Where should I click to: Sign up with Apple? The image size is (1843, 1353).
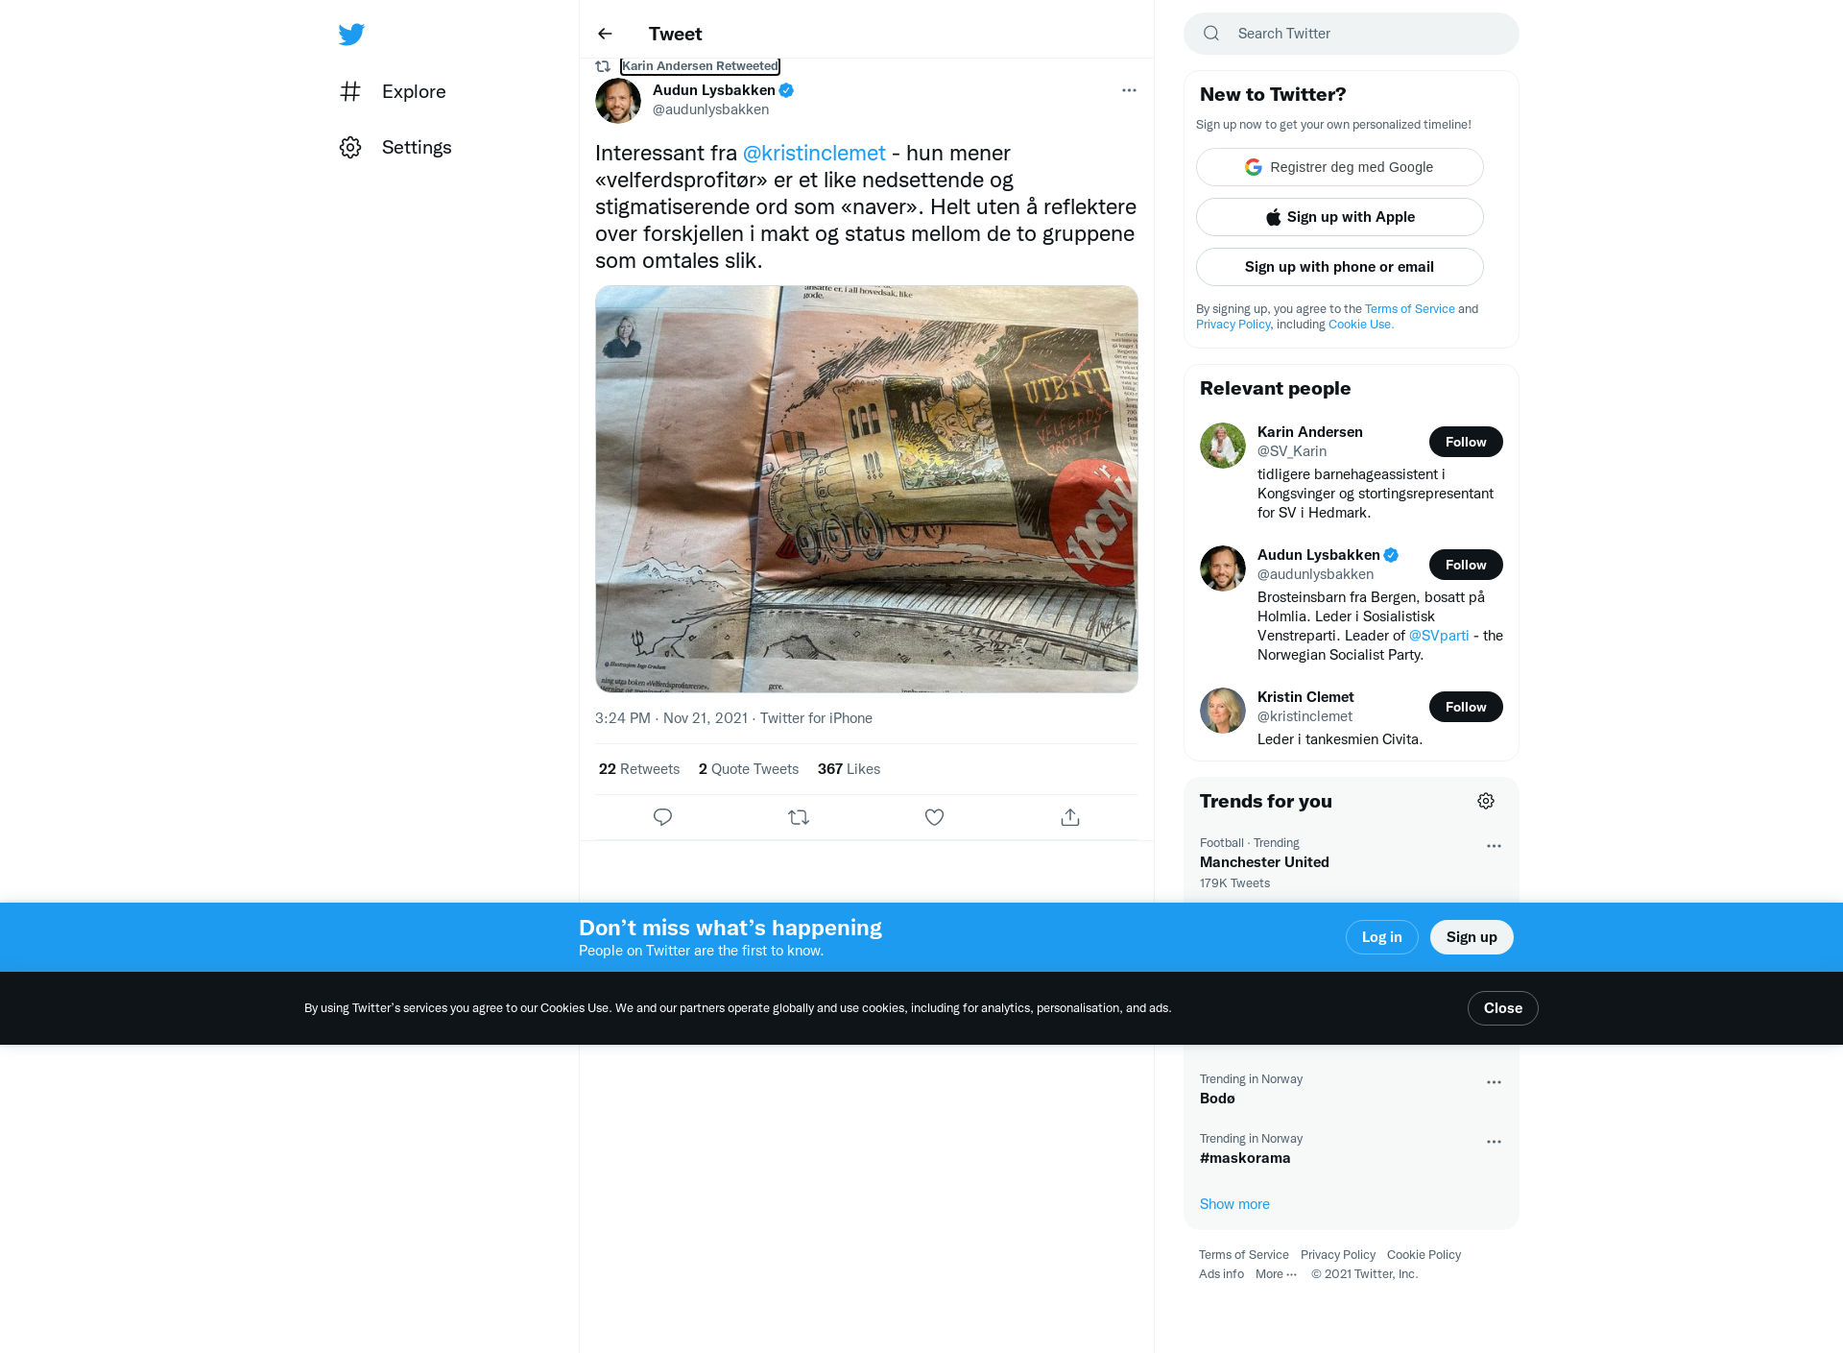(1339, 217)
